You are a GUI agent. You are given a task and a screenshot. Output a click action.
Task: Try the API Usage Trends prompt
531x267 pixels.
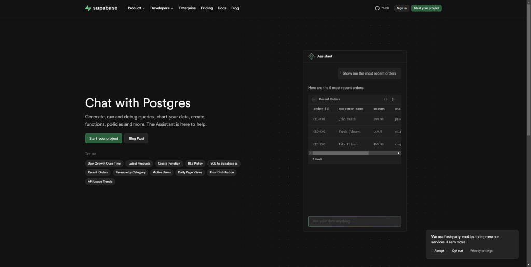point(100,182)
